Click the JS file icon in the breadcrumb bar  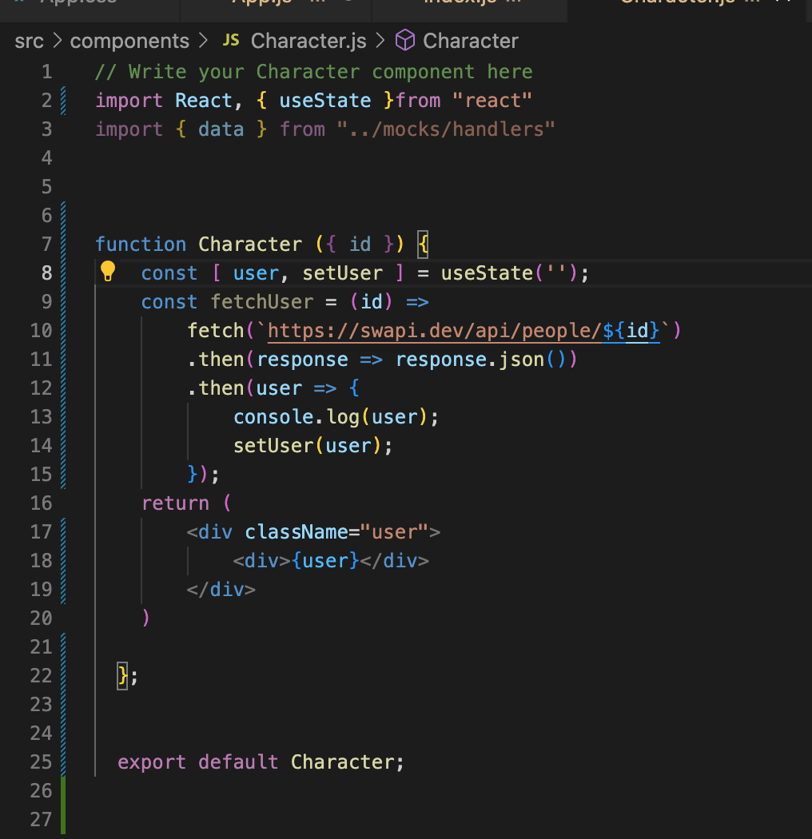pyautogui.click(x=232, y=40)
